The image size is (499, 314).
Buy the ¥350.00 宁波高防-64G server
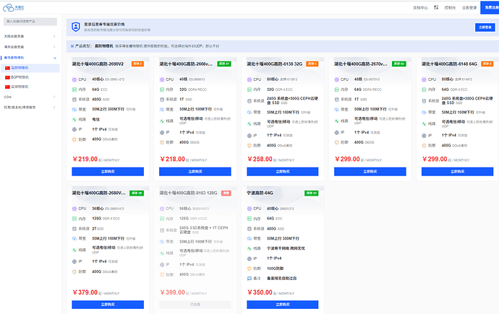pyautogui.click(x=282, y=305)
